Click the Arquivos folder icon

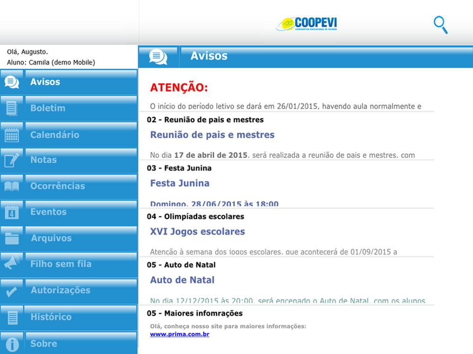12,238
